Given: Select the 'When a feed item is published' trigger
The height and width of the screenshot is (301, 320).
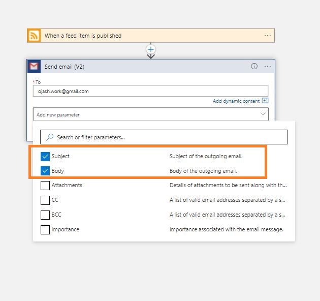Looking at the screenshot, I should click(x=83, y=36).
